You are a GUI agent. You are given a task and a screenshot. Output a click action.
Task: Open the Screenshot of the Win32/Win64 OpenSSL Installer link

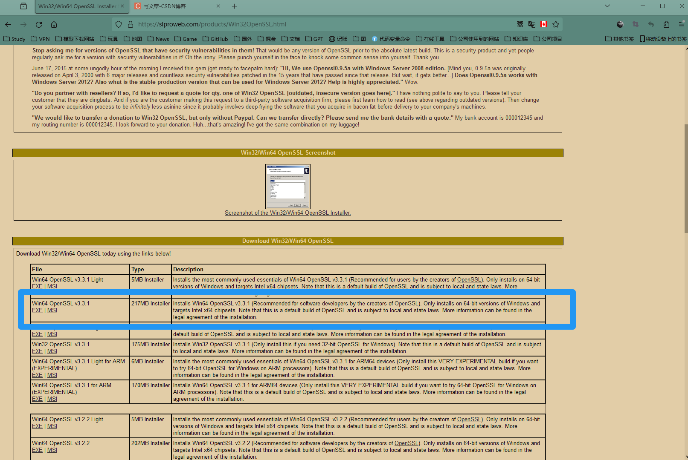pyautogui.click(x=288, y=213)
